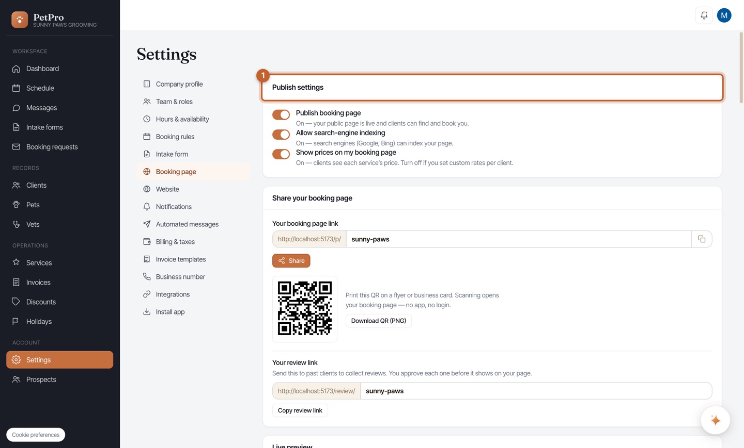Image resolution: width=744 pixels, height=448 pixels.
Task: Click the 'Your review link' label
Action: coord(295,362)
